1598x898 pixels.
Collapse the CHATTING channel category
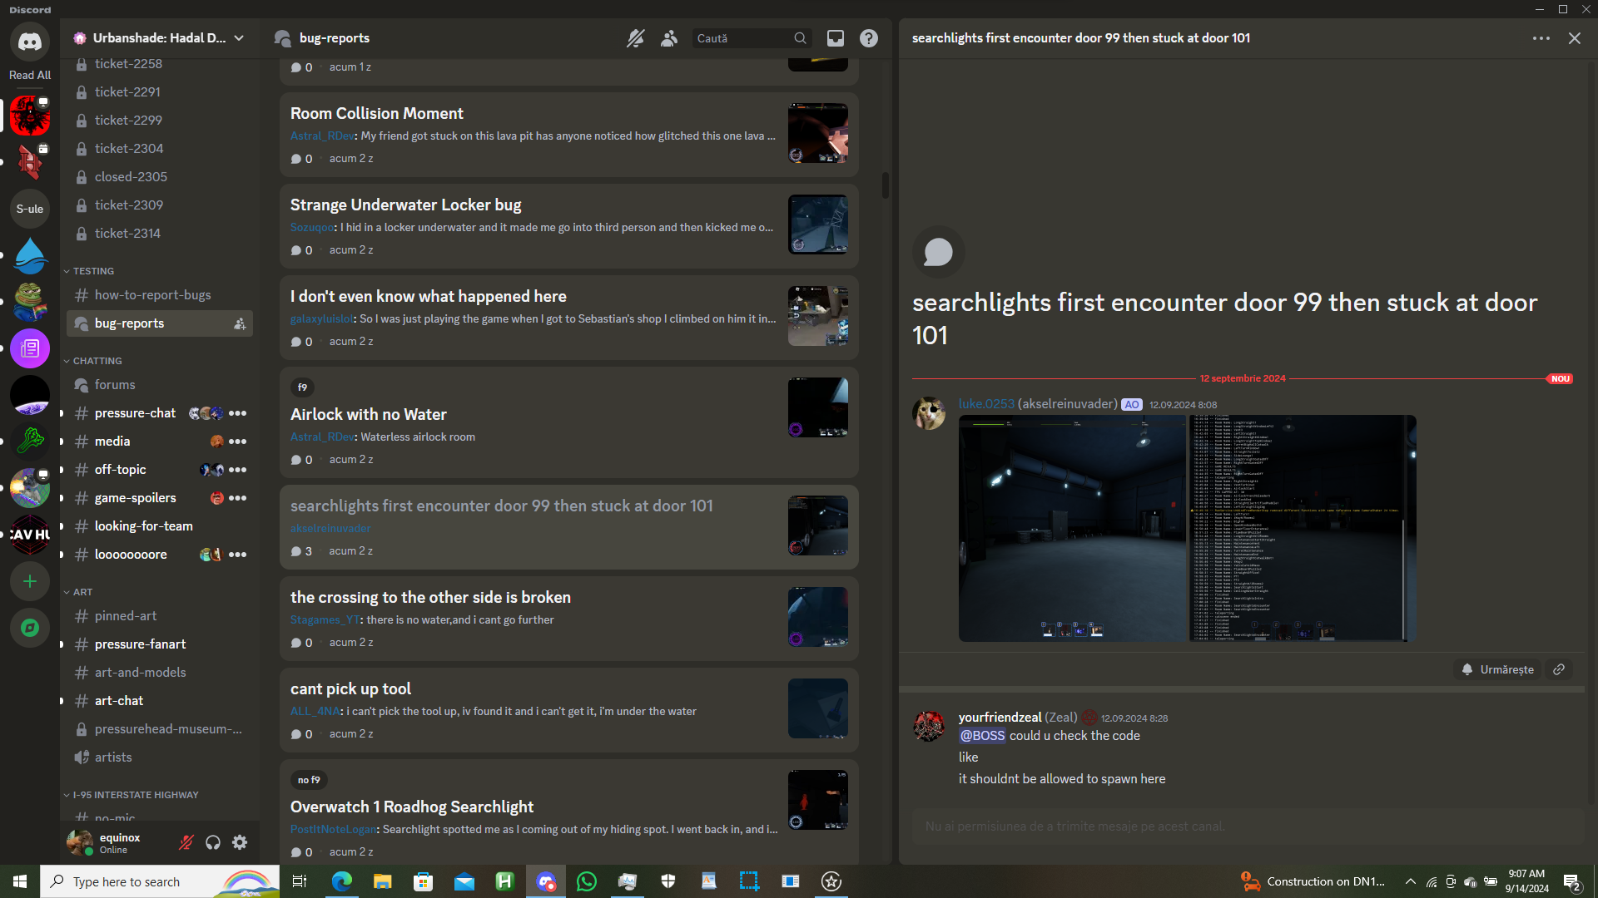pos(97,361)
